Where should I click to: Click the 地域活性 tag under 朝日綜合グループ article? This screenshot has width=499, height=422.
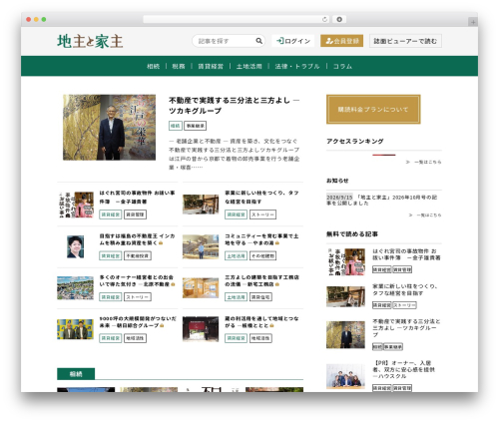tap(135, 338)
